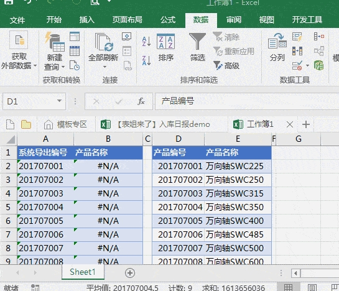The image size is (339, 291).
Task: Select row 5 header
Action: click(x=8, y=207)
